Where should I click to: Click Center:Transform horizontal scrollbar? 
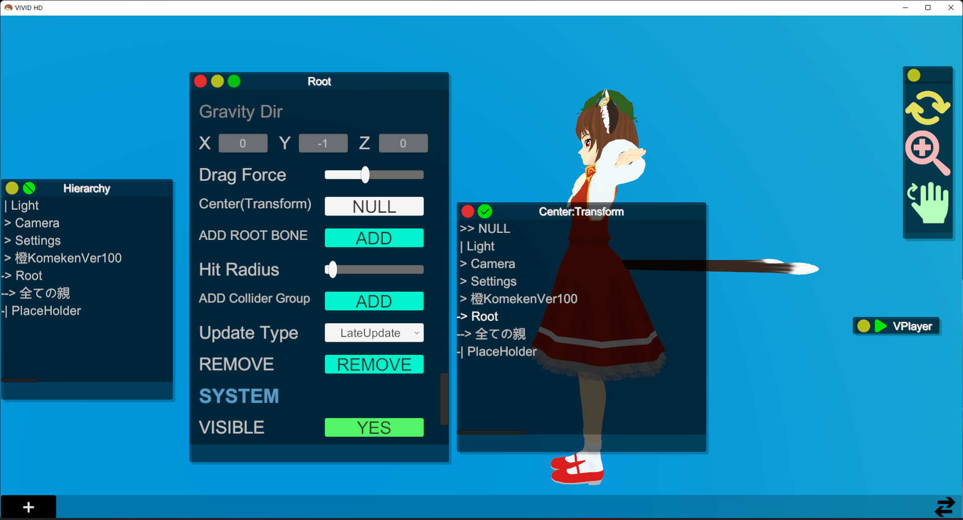[492, 432]
